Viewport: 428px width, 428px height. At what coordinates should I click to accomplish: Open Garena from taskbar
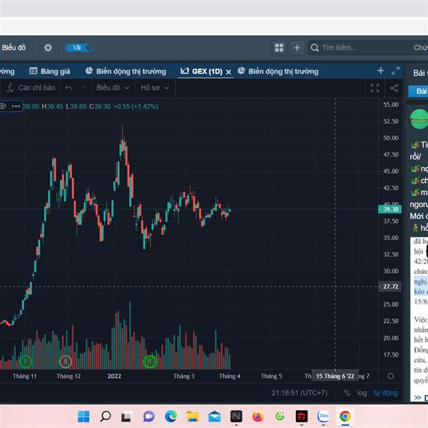click(x=302, y=417)
